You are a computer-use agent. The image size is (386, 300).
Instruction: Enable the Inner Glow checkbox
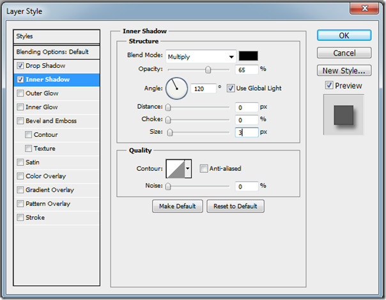point(20,107)
